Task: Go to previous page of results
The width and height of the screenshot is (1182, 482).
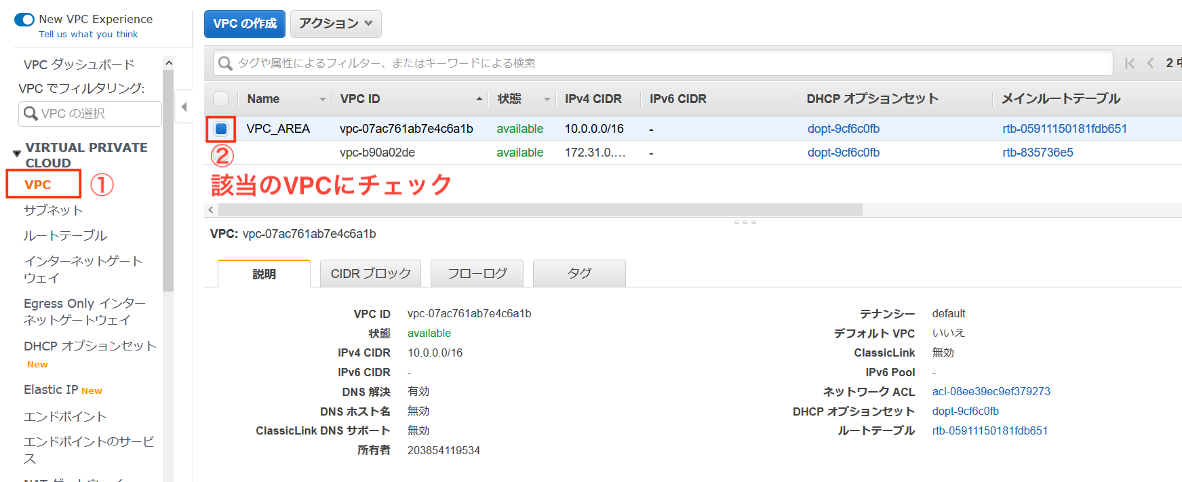Action: (x=1150, y=63)
